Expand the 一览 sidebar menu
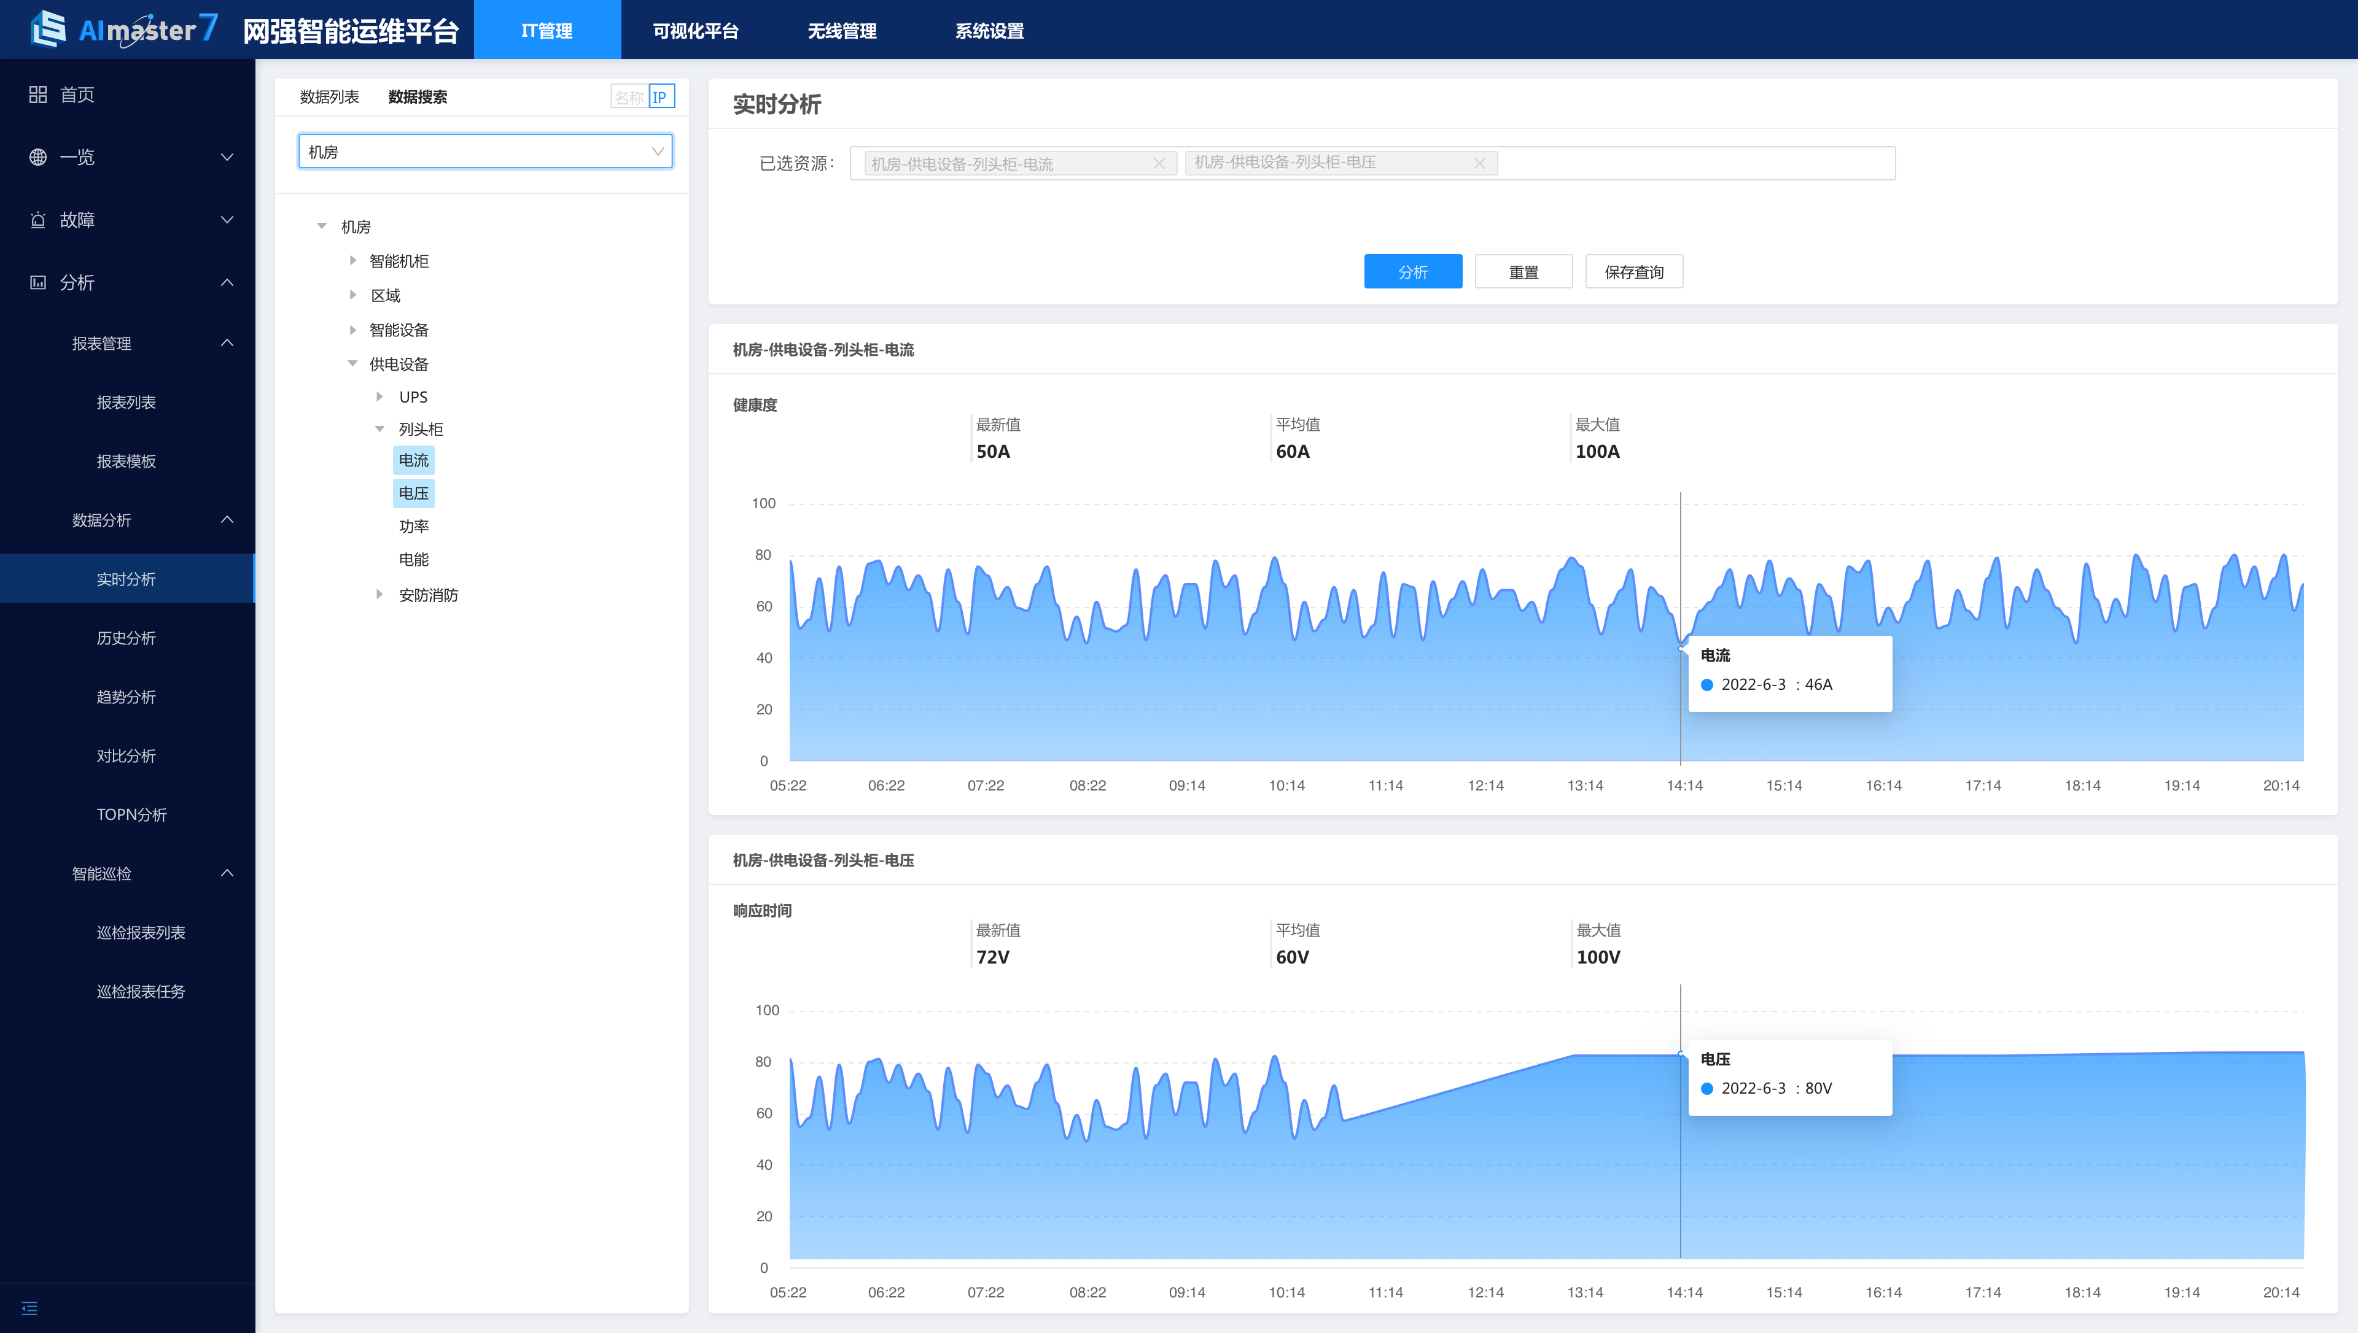 227,158
